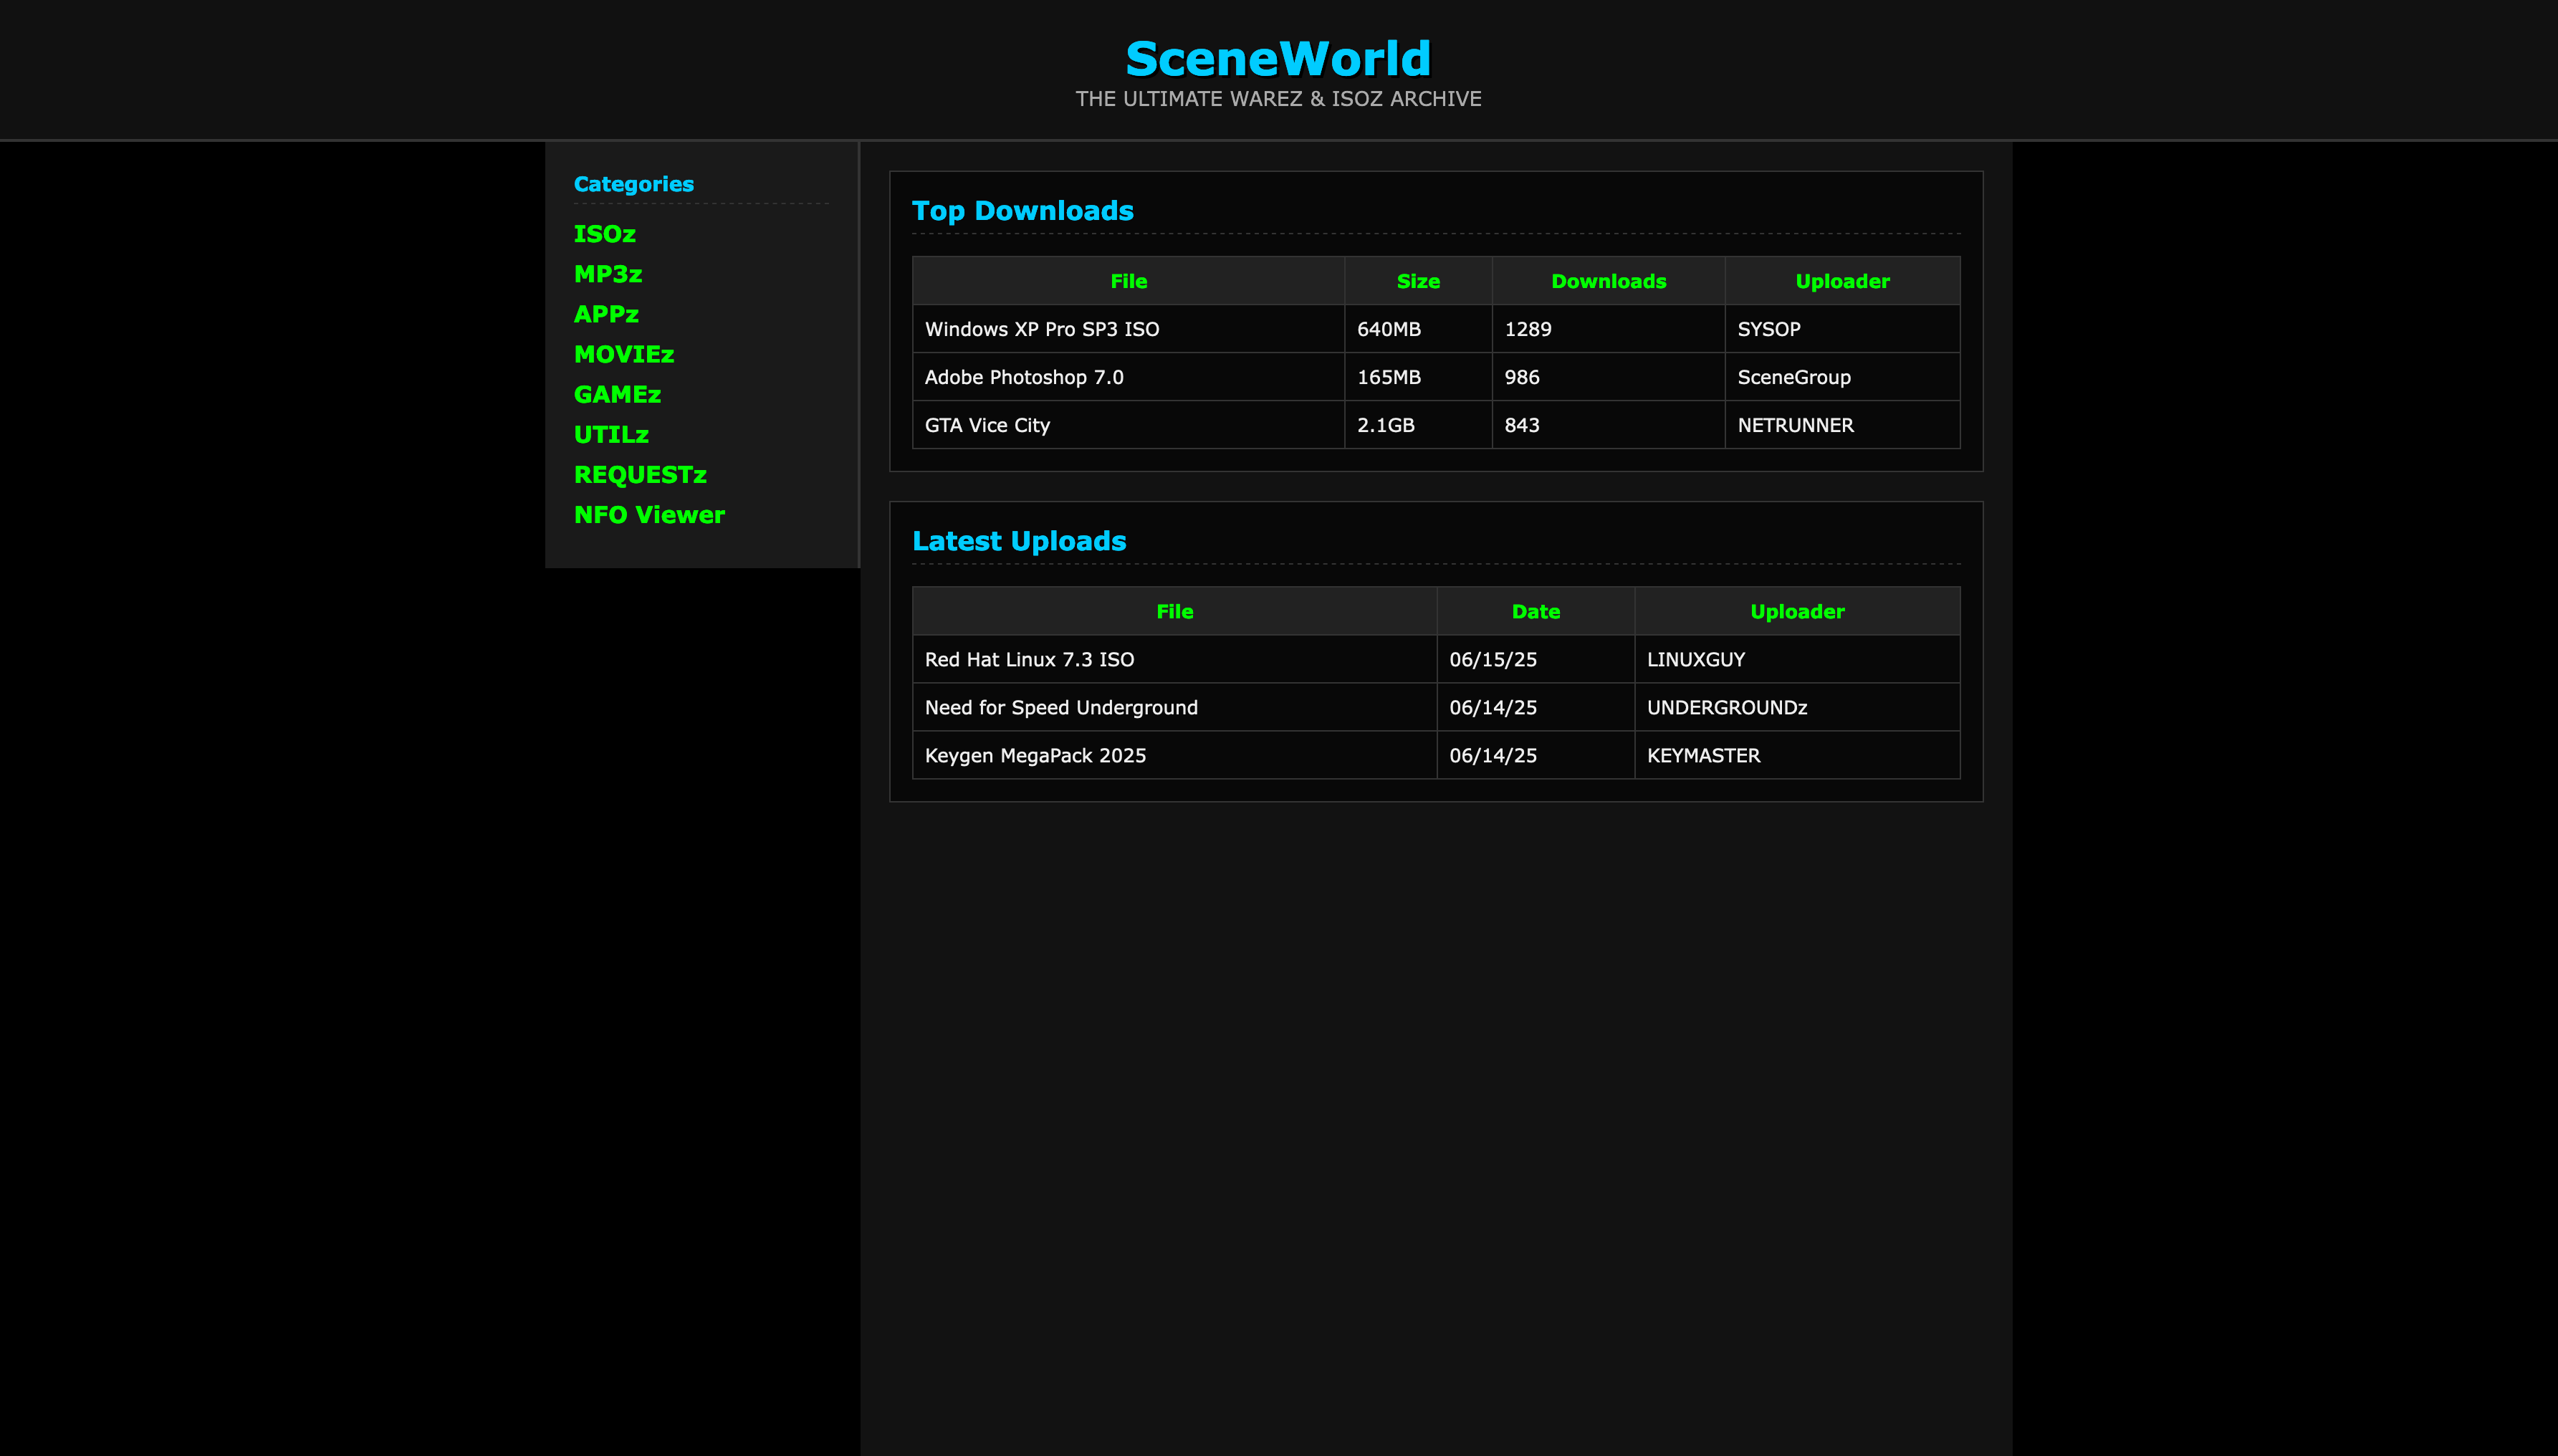Select the APPz category link
This screenshot has width=2558, height=1456.
click(x=606, y=314)
